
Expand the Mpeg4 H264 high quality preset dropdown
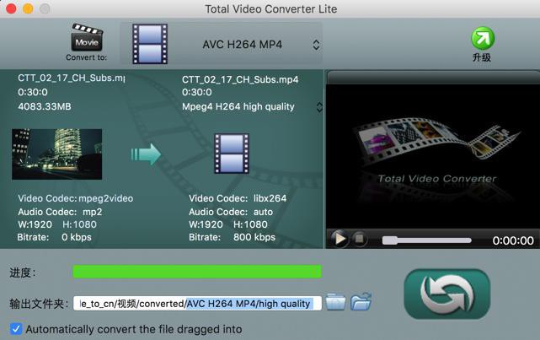point(319,107)
